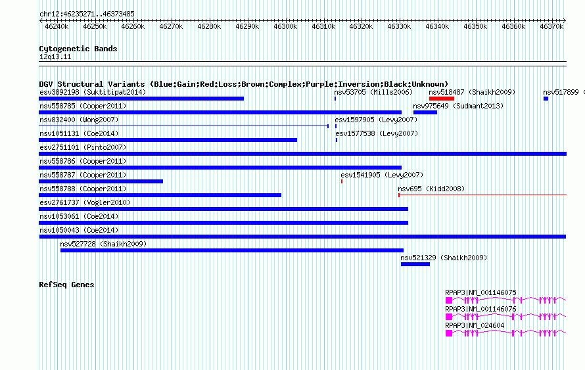The height and width of the screenshot is (370, 585).
Task: Select nsv518487 (Shaikh2009) label
Action: point(472,92)
